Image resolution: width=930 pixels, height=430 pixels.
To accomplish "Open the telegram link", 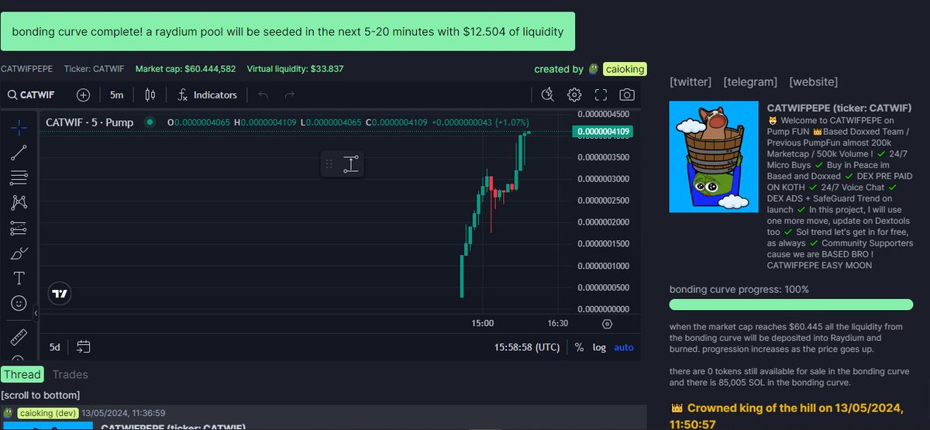I will (750, 81).
